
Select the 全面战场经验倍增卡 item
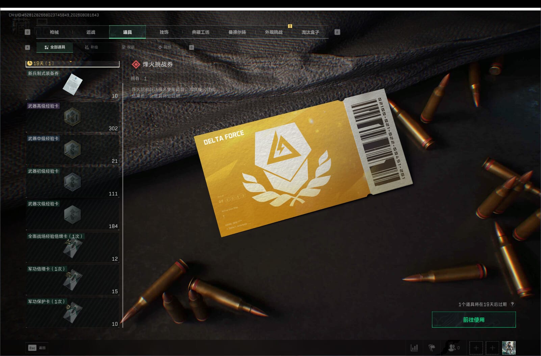(x=73, y=247)
